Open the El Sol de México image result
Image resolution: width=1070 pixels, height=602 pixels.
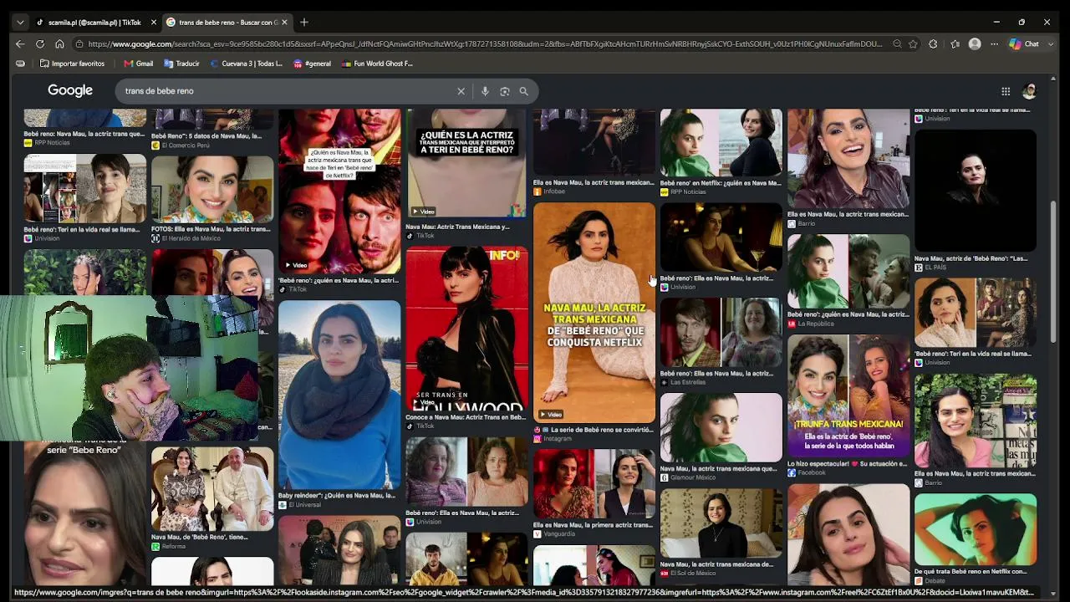point(721,523)
